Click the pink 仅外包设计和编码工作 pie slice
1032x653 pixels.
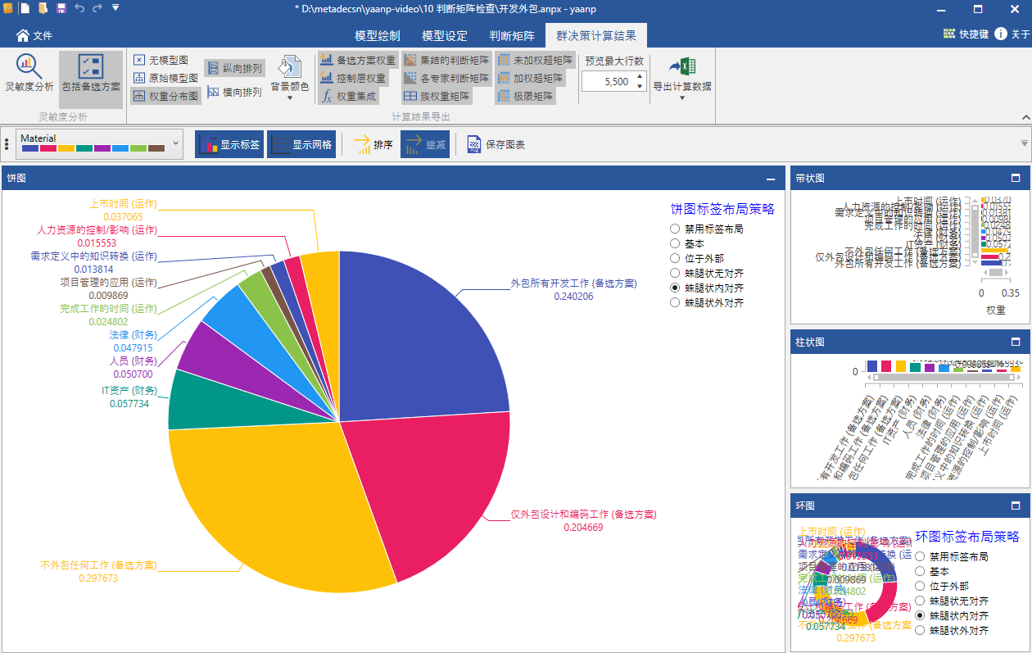coord(426,483)
